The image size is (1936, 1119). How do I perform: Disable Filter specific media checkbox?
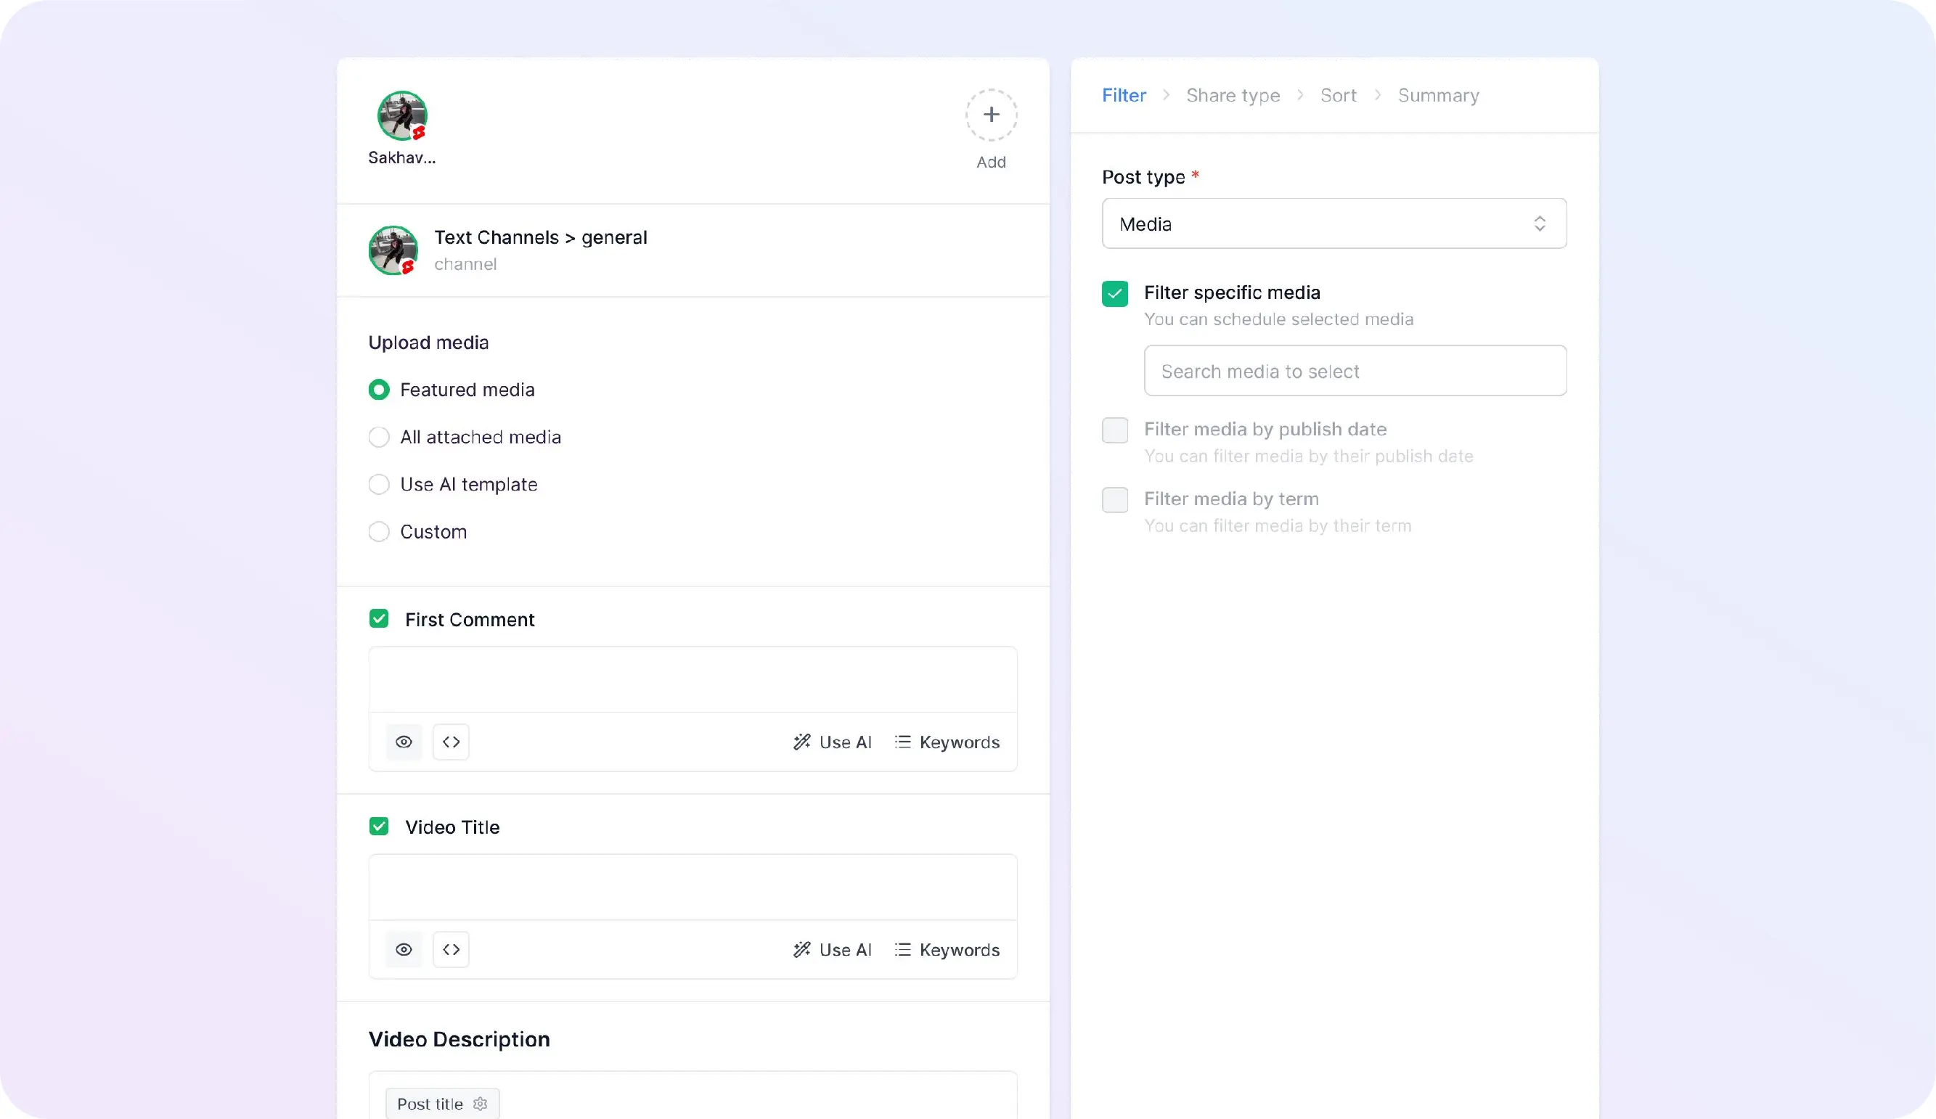pyautogui.click(x=1115, y=293)
